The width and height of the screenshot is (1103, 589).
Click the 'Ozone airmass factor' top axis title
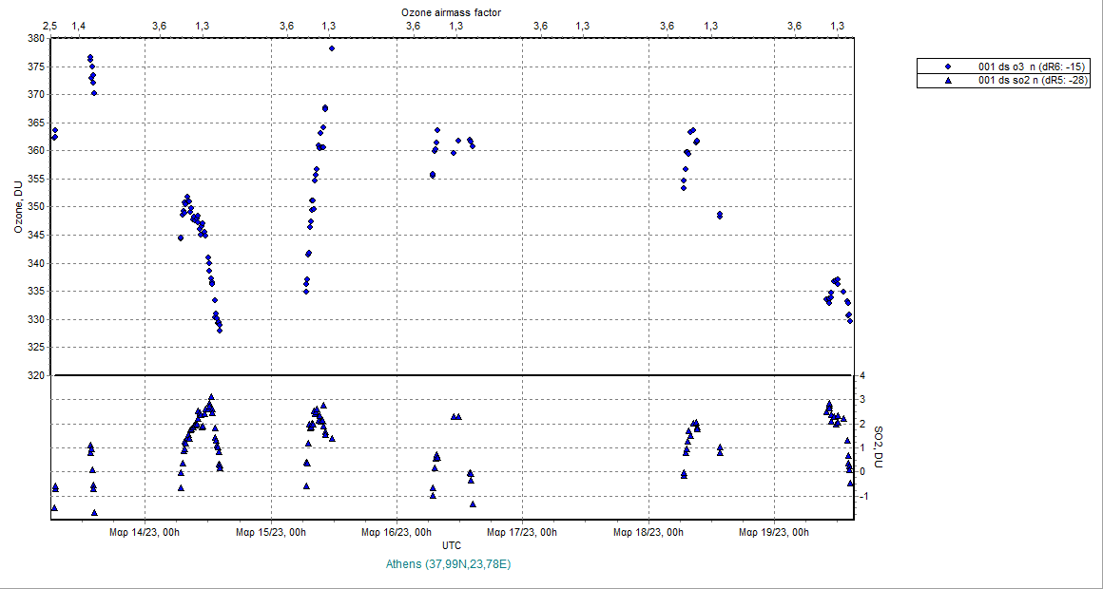click(x=452, y=12)
